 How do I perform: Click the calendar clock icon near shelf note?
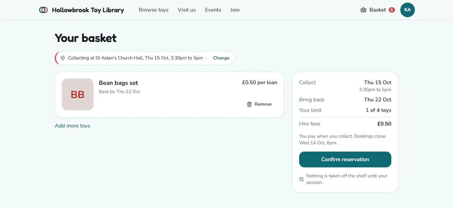[301, 179]
